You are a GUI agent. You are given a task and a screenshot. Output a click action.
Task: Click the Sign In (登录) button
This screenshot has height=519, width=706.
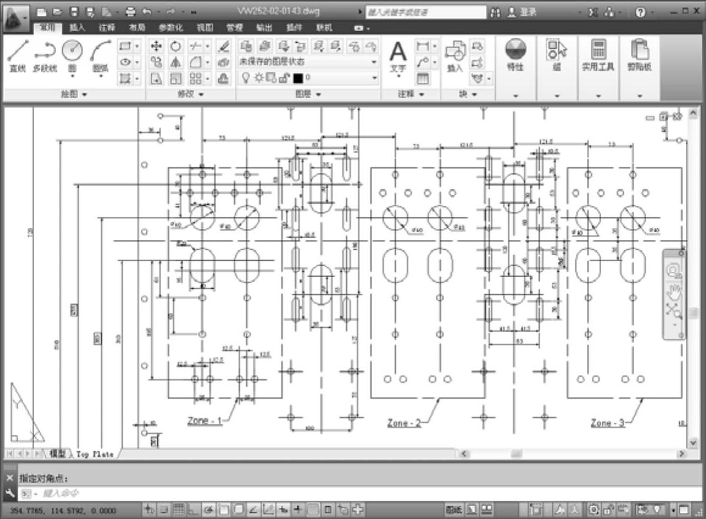point(522,12)
